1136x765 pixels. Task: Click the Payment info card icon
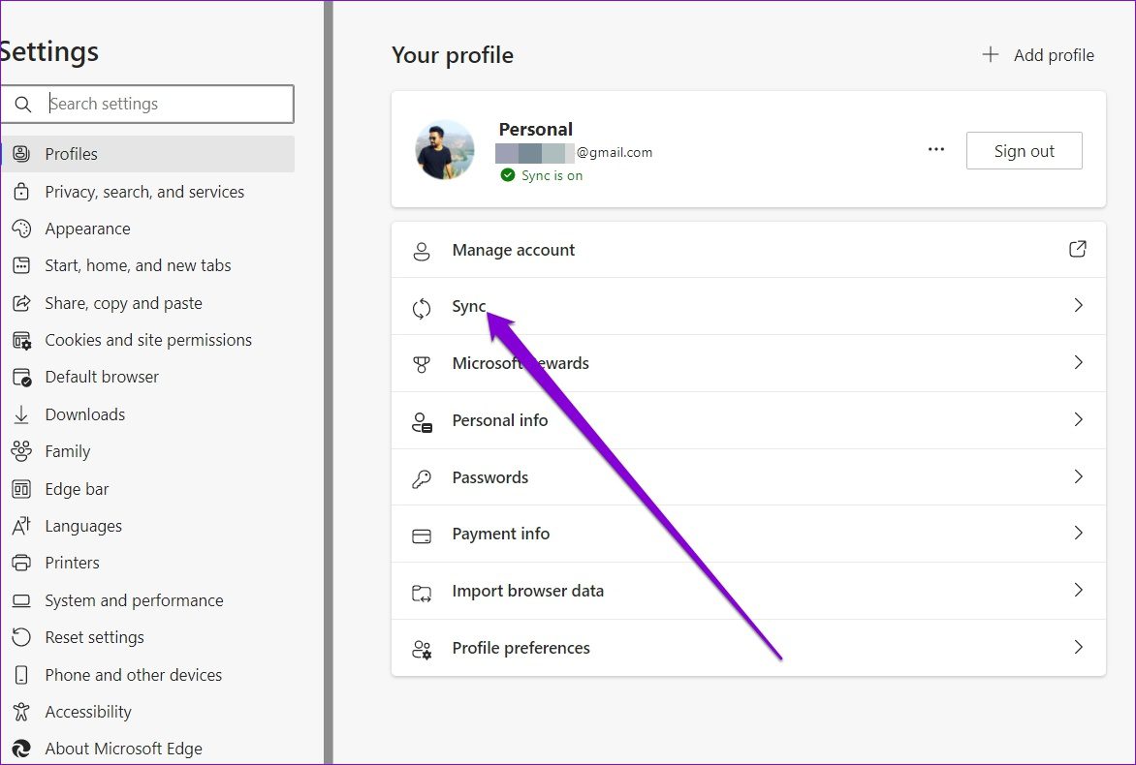pos(421,535)
